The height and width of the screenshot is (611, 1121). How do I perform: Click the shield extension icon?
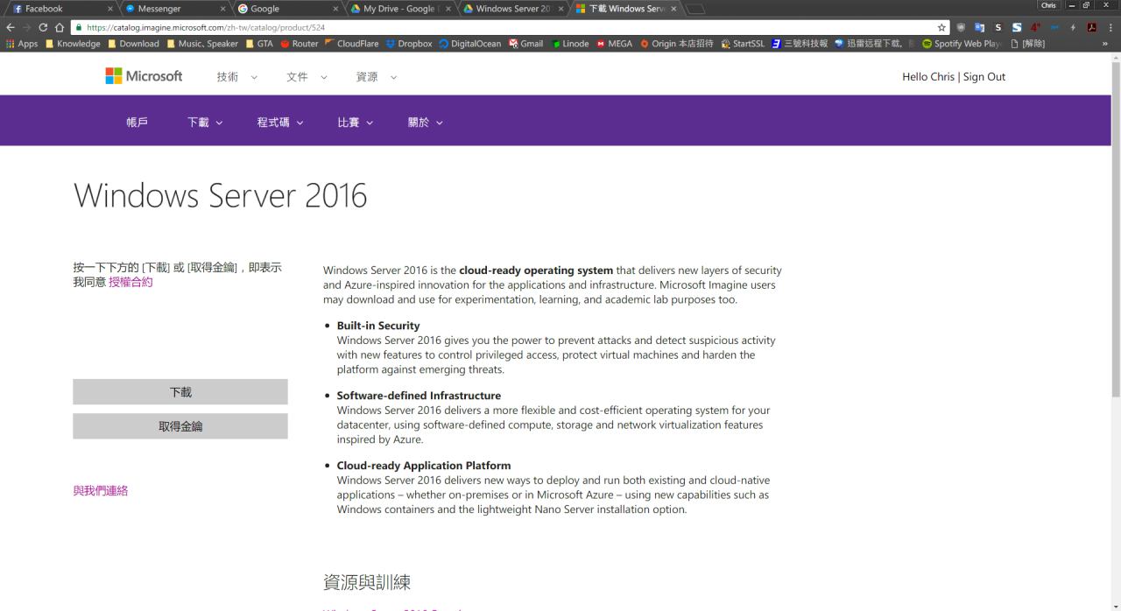click(962, 27)
